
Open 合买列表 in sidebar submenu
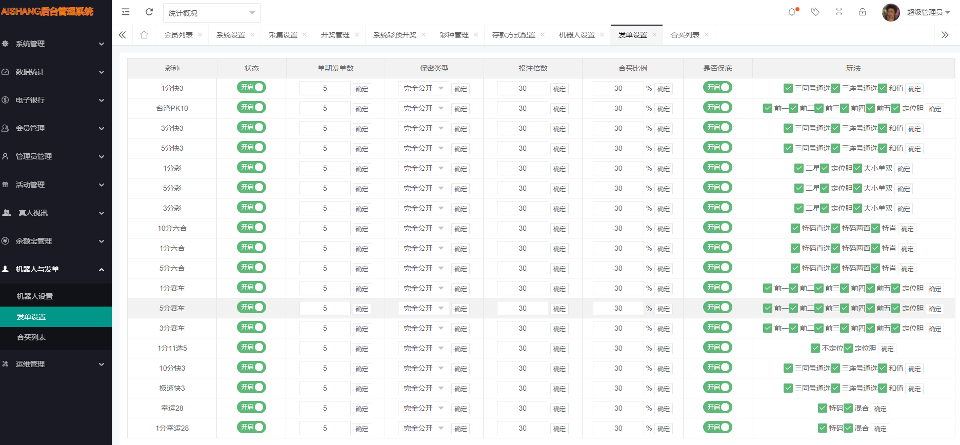coord(31,337)
